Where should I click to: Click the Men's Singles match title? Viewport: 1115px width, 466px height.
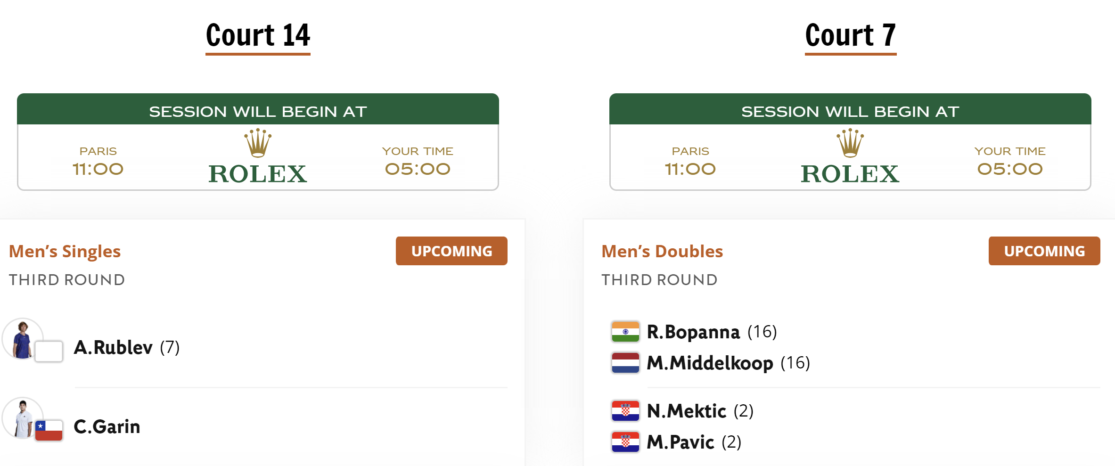(65, 252)
